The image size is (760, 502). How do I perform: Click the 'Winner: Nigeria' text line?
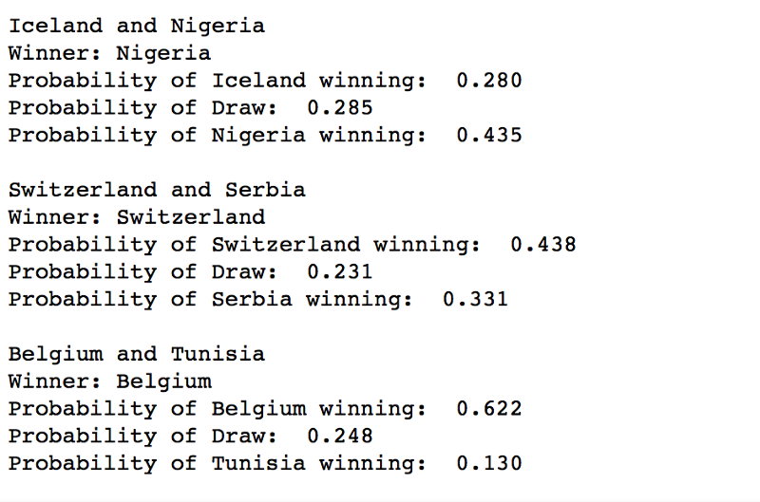109,53
